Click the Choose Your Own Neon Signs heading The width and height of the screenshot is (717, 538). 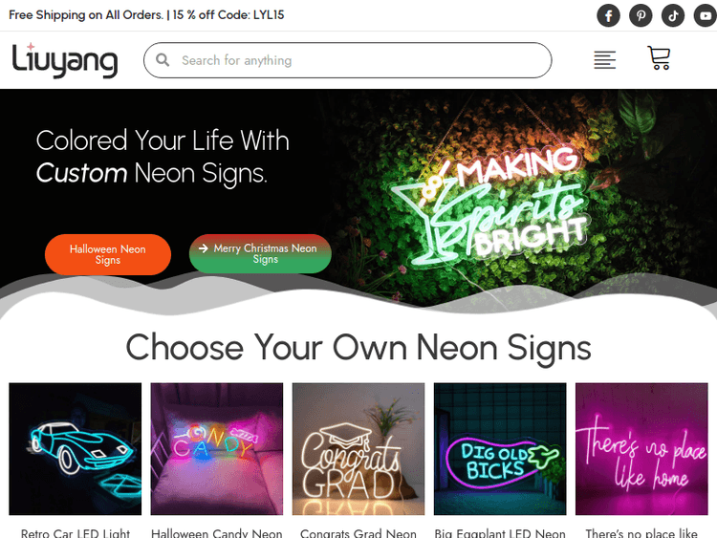[x=358, y=348]
